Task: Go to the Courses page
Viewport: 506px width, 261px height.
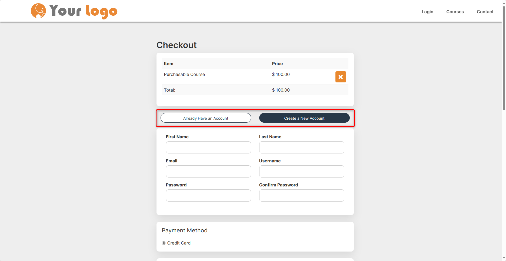Action: 455,12
